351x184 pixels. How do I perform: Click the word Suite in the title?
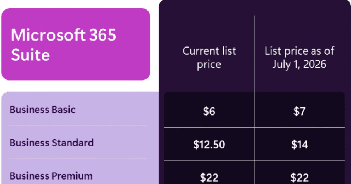click(30, 55)
